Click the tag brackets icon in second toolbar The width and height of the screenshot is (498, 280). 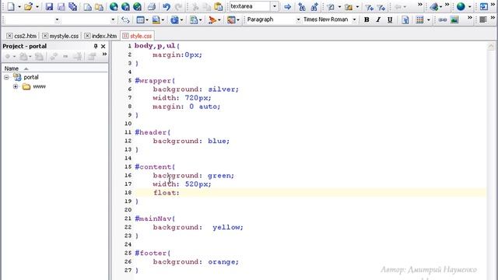(x=125, y=20)
